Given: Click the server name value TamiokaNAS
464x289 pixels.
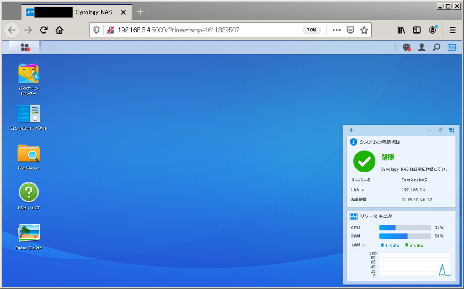Looking at the screenshot, I should click(x=414, y=180).
